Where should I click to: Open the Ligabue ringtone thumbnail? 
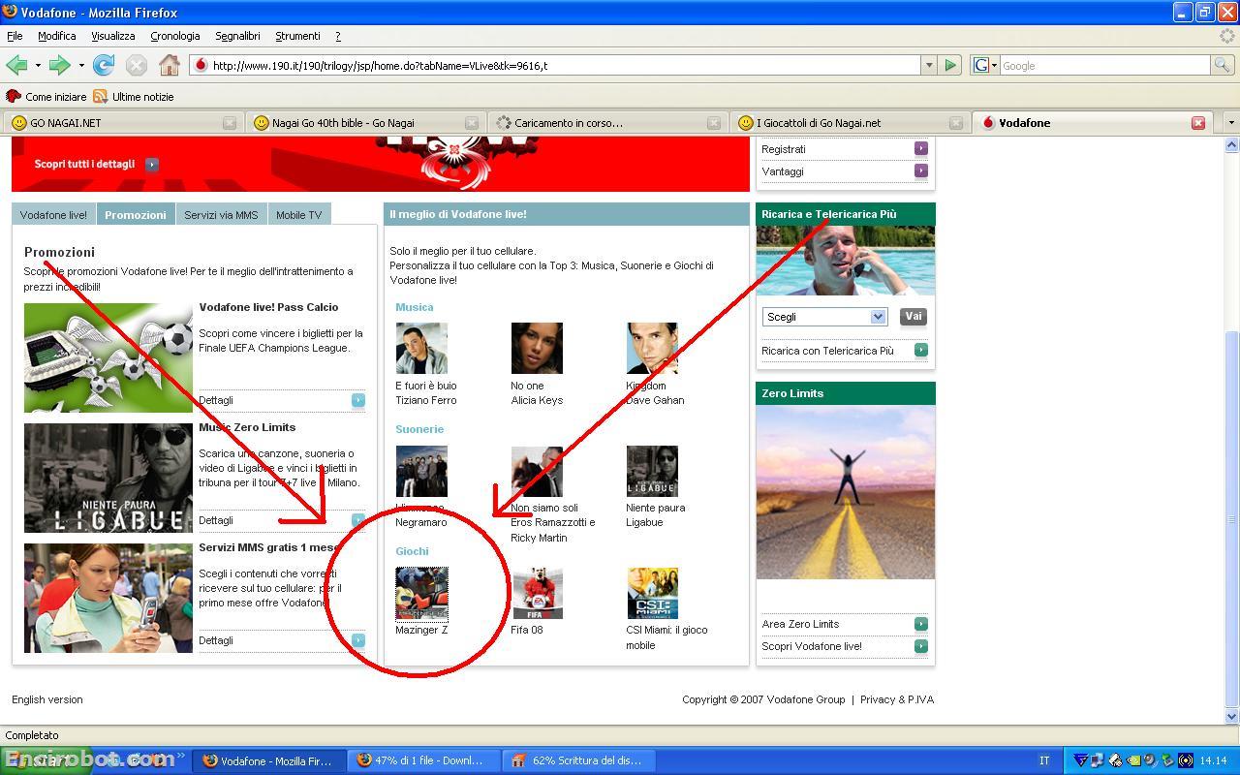coord(652,471)
